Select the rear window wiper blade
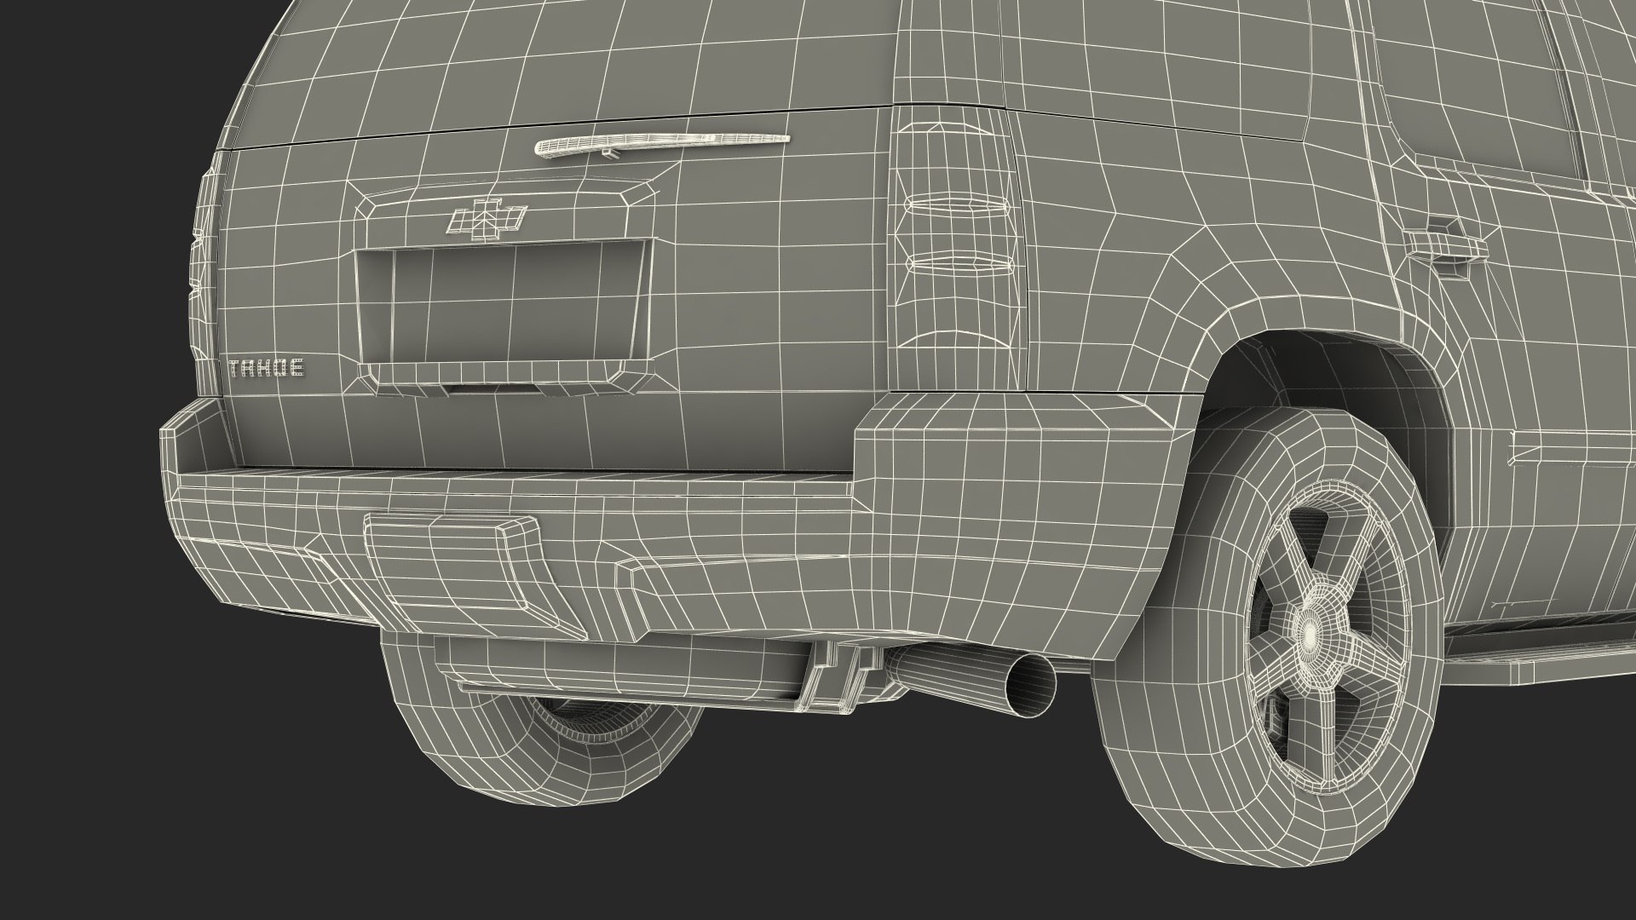This screenshot has height=920, width=1636. pos(661,144)
